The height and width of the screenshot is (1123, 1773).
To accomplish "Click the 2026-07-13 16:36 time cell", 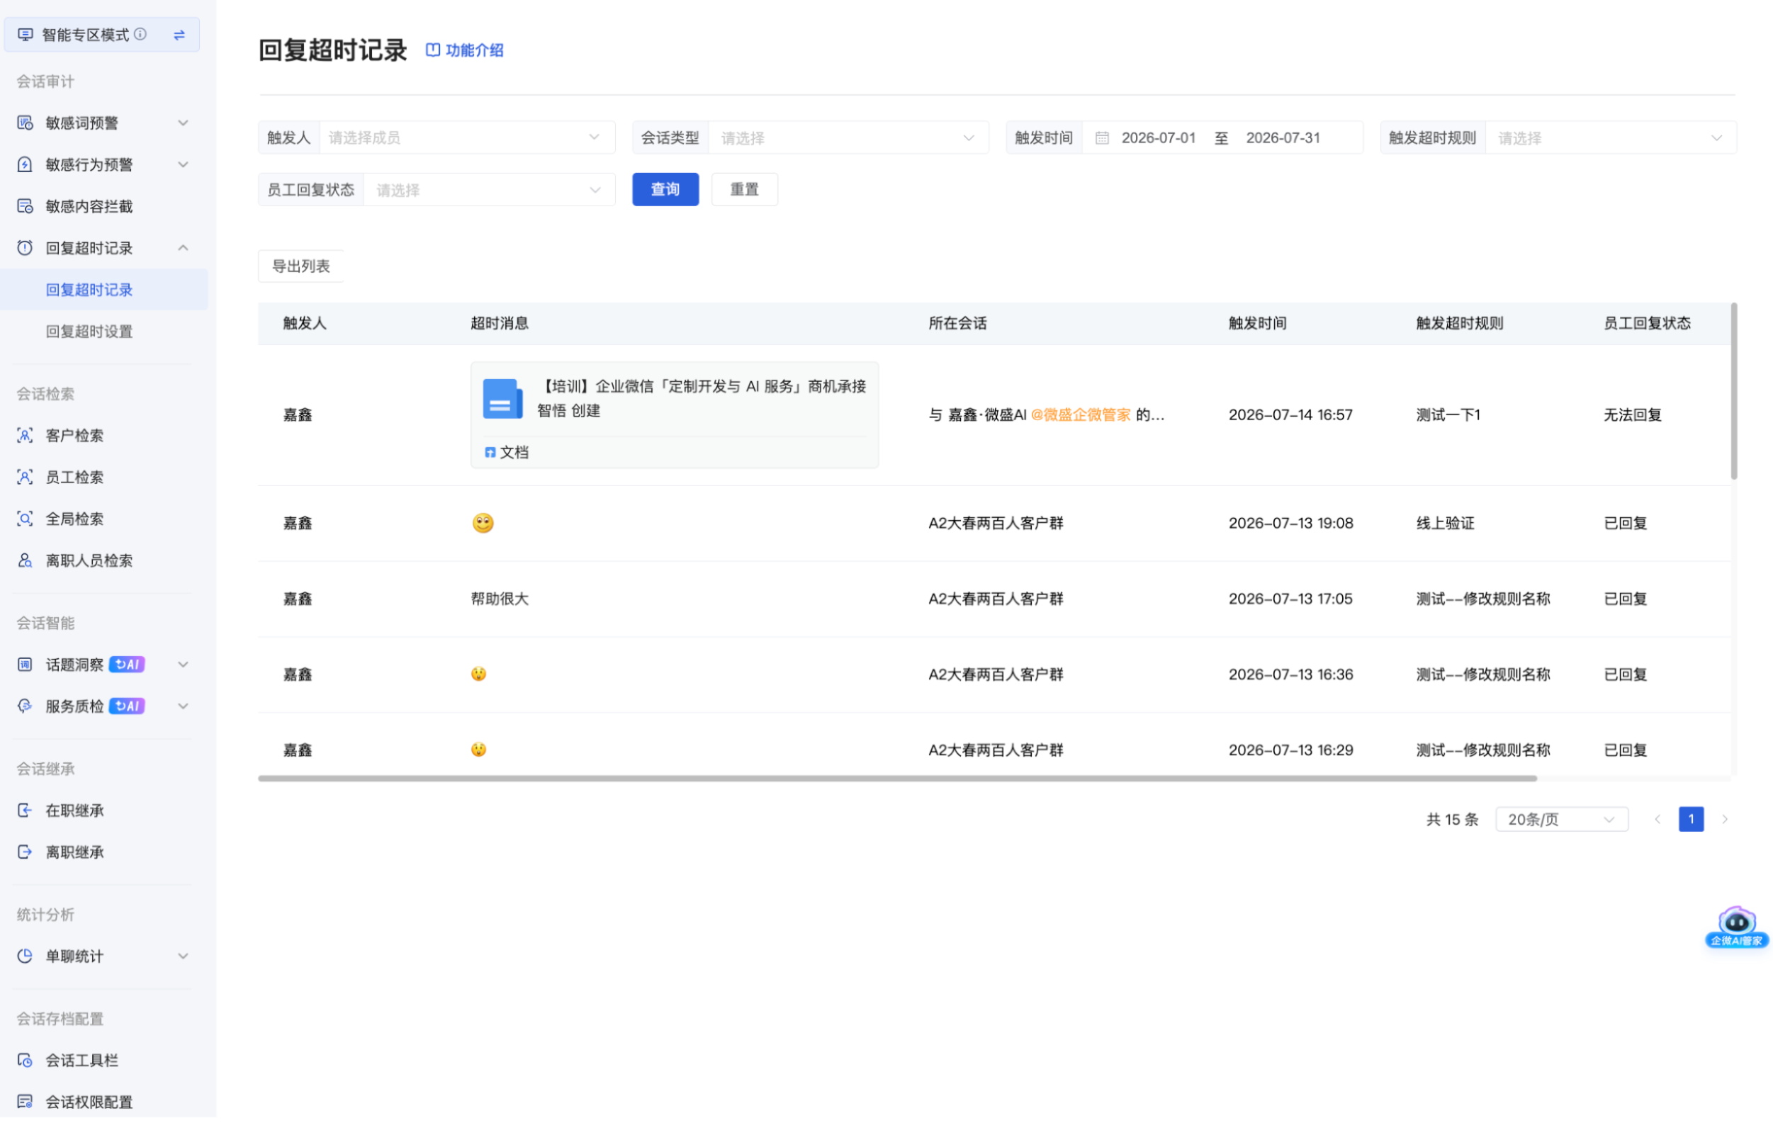I will point(1290,675).
